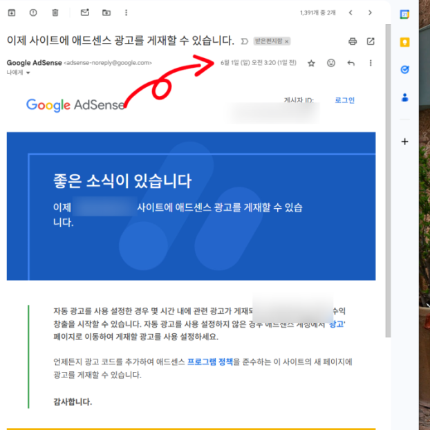Open the Move to folder icon
Screen dimensions: 430x430
[x=106, y=12]
